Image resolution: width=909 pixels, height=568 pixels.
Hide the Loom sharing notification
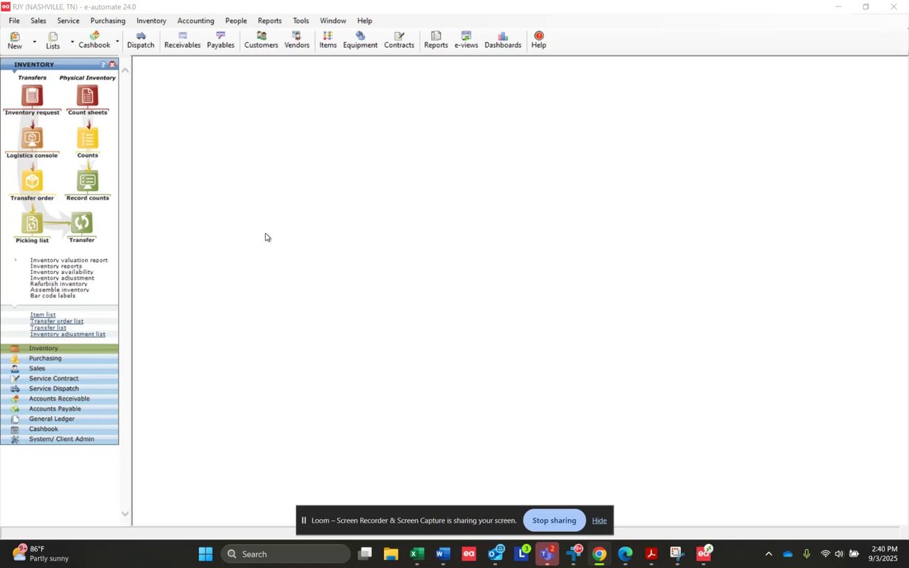(599, 520)
